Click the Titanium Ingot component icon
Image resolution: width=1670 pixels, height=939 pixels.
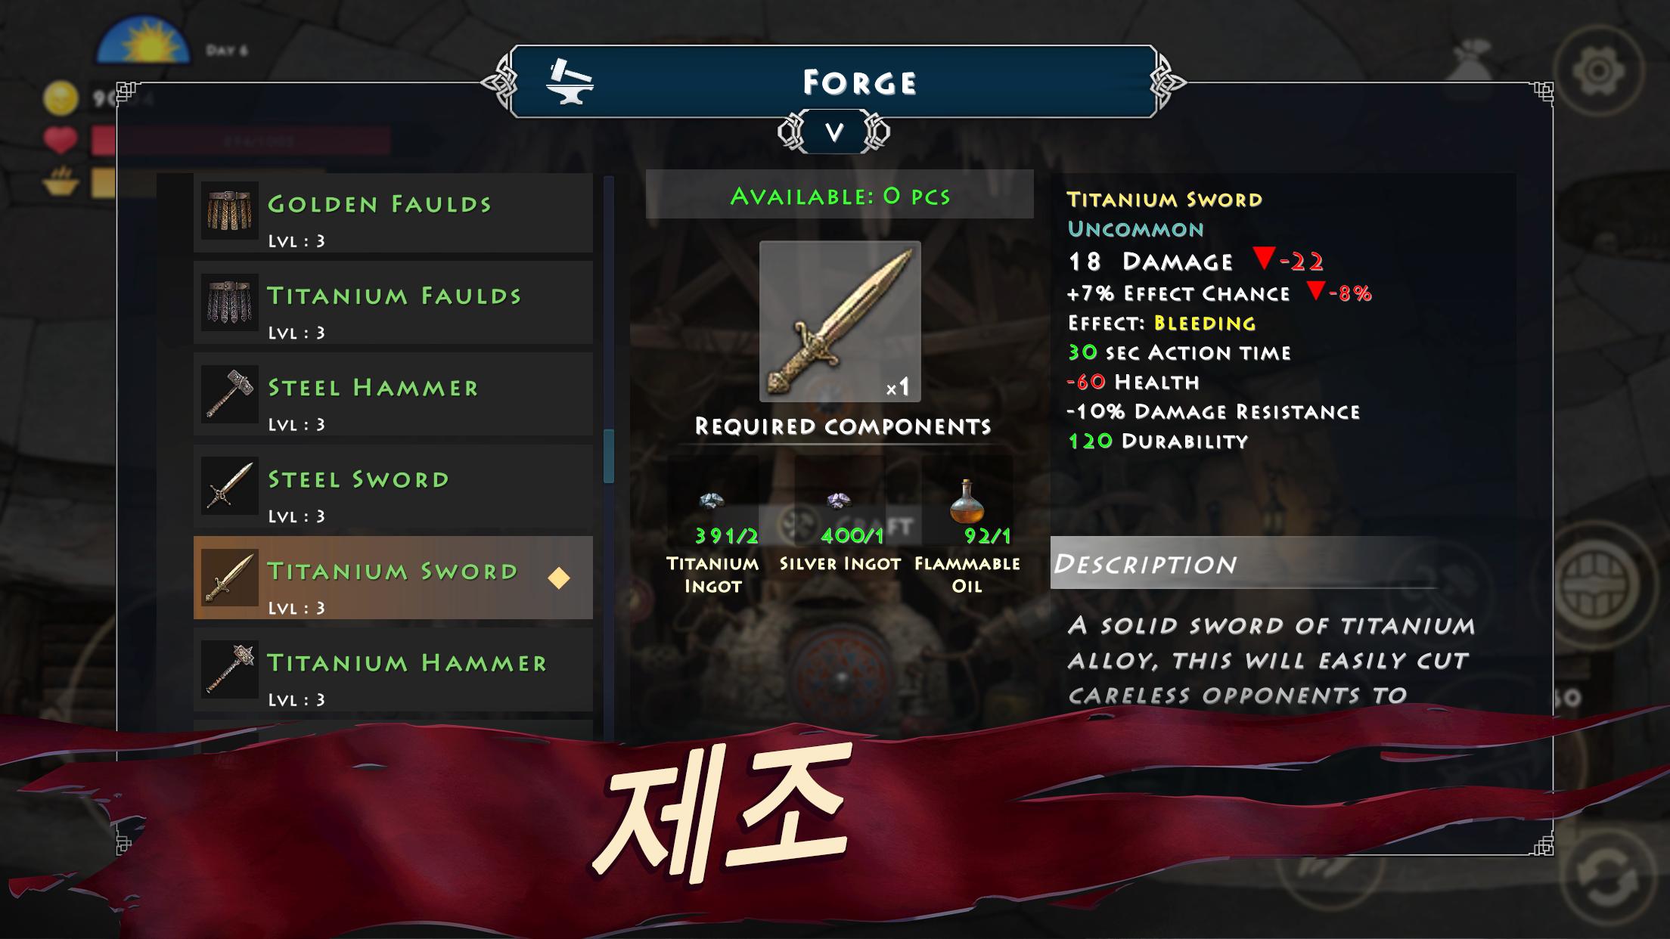click(x=712, y=500)
